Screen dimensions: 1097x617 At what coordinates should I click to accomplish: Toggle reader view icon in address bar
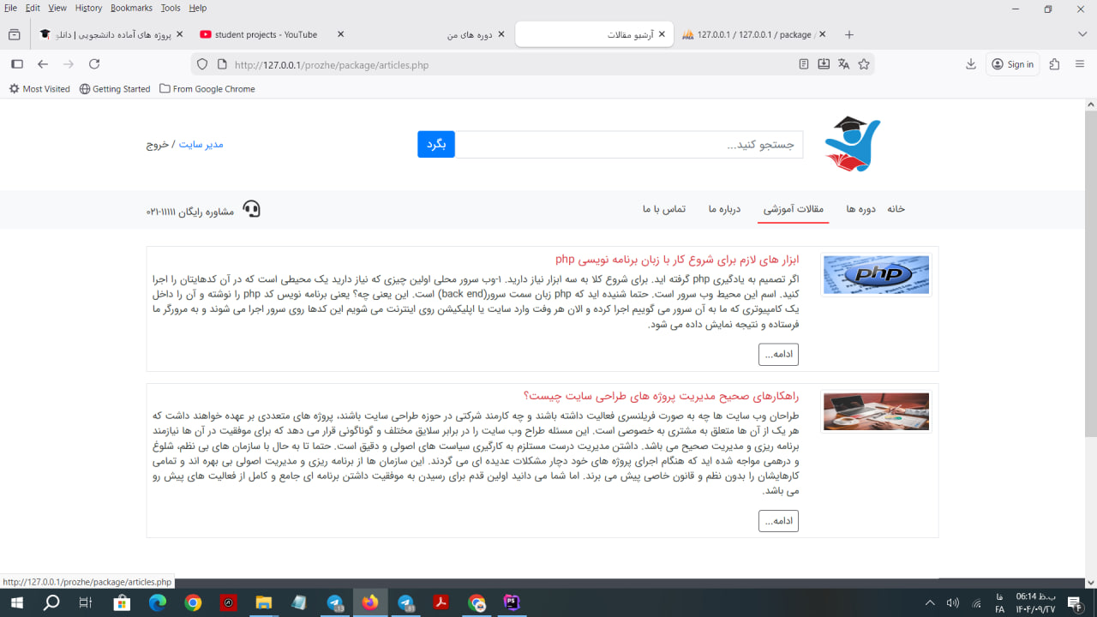(803, 64)
